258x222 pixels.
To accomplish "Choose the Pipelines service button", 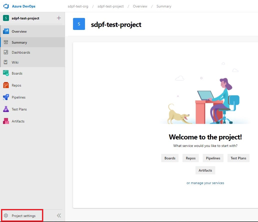I will click(x=213, y=158).
